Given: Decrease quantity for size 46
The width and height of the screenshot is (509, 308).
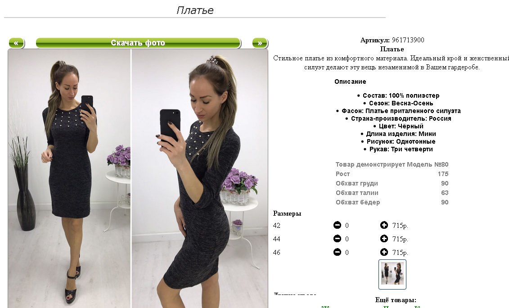Looking at the screenshot, I should (337, 252).
